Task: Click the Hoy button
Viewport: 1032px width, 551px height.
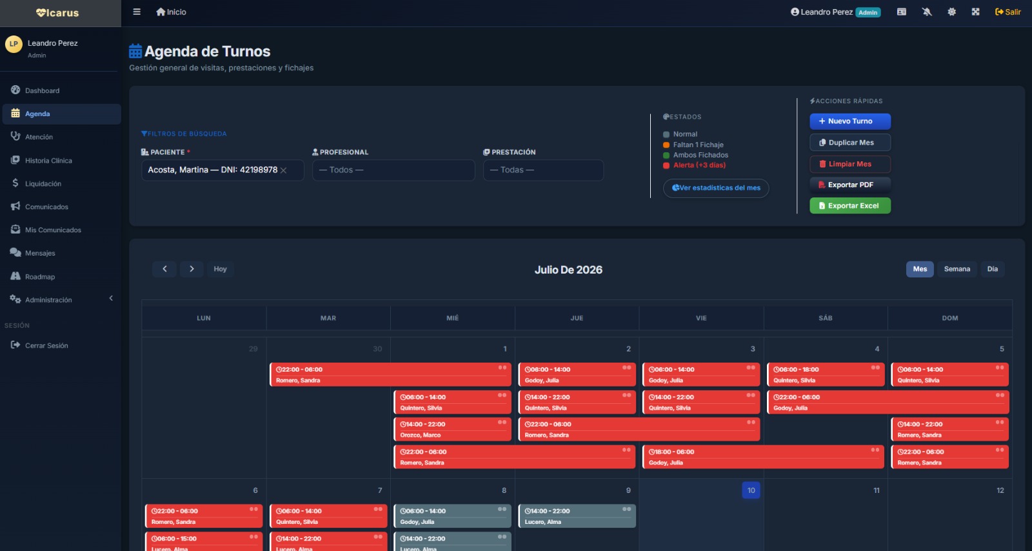Action: coord(221,269)
